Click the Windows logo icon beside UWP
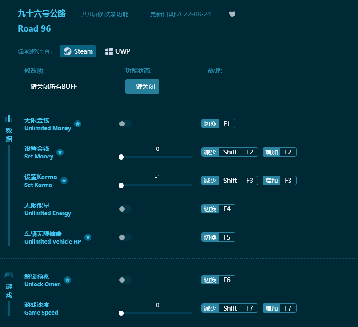Viewport: 358px width, 327px height. [x=109, y=51]
